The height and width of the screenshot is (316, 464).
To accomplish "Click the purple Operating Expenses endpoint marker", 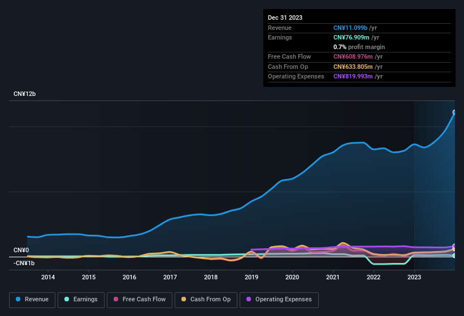I will [454, 246].
